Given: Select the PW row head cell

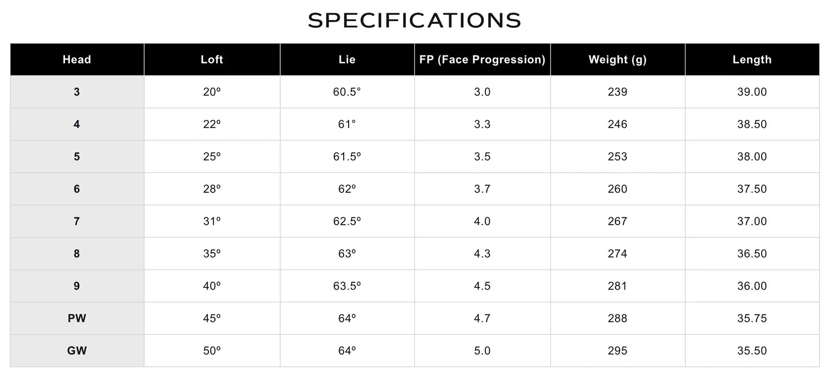Looking at the screenshot, I should coord(77,319).
